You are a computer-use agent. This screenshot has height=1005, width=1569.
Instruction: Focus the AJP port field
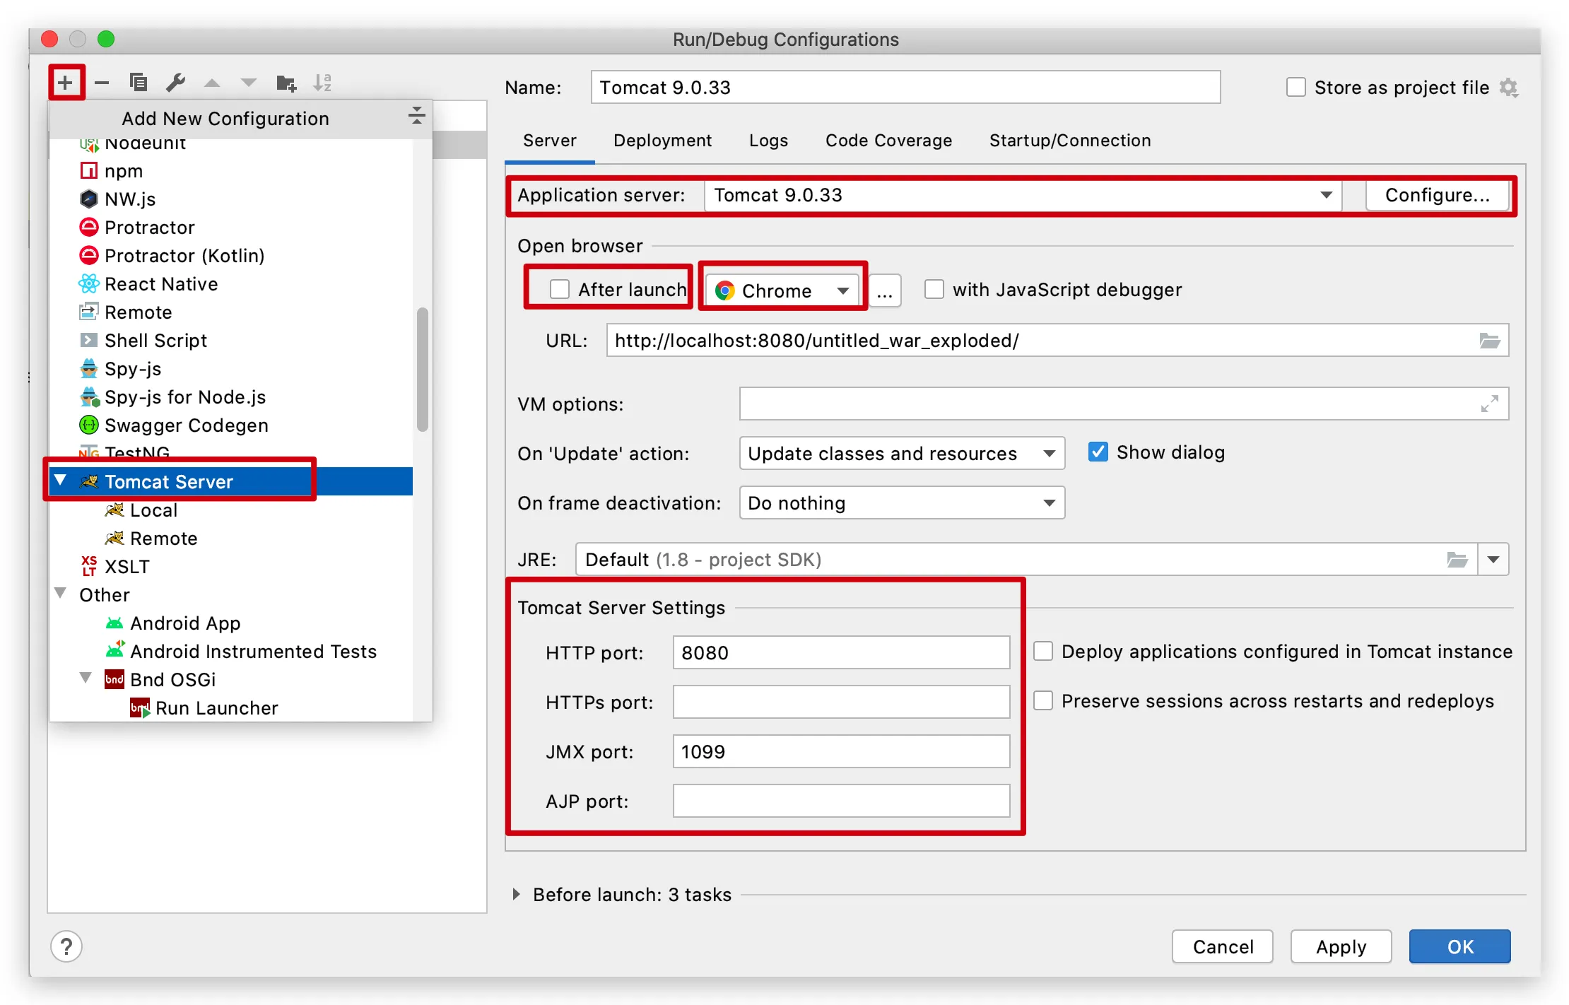coord(841,801)
